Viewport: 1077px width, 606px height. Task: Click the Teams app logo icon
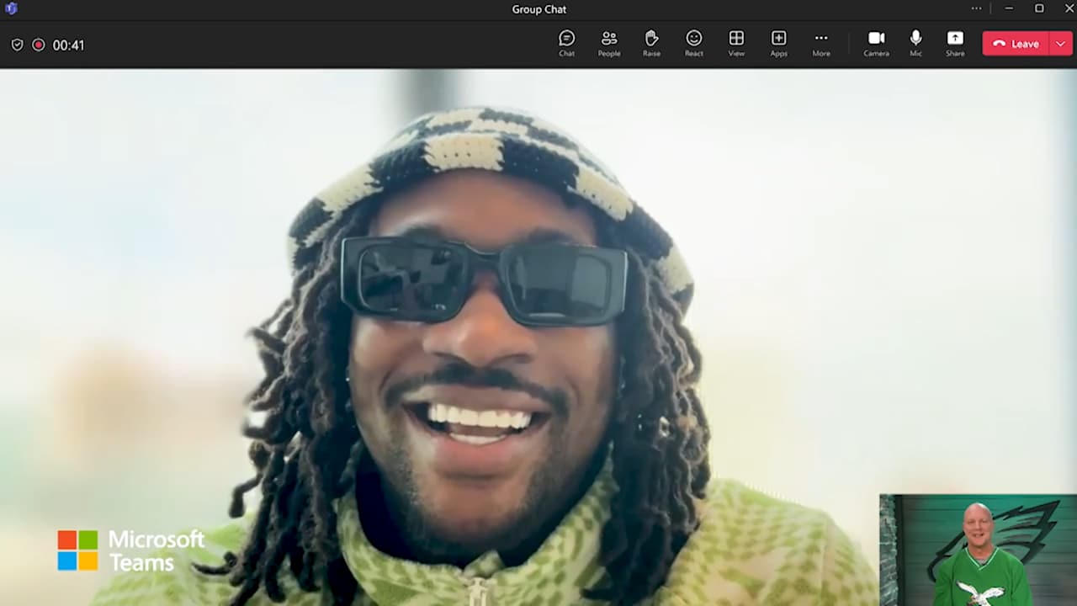coord(11,8)
